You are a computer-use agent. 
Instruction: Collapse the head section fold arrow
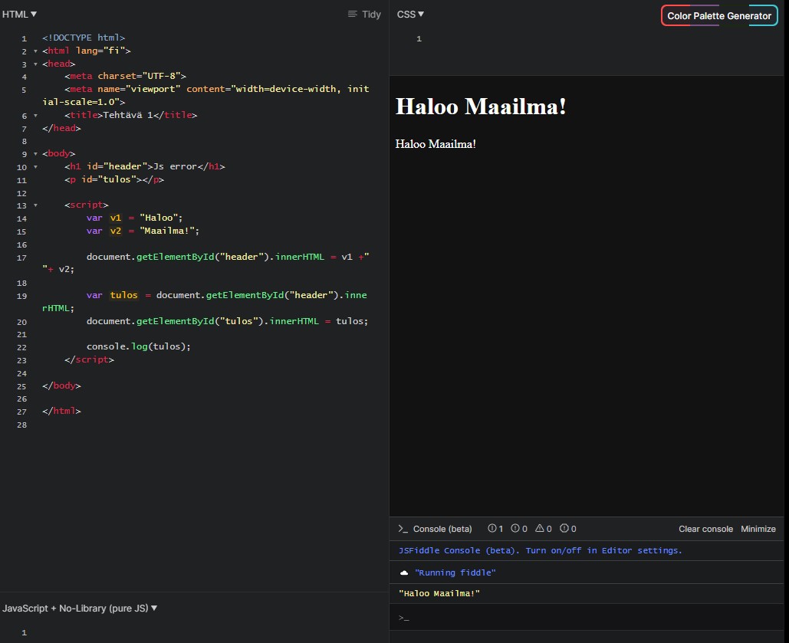coord(35,64)
